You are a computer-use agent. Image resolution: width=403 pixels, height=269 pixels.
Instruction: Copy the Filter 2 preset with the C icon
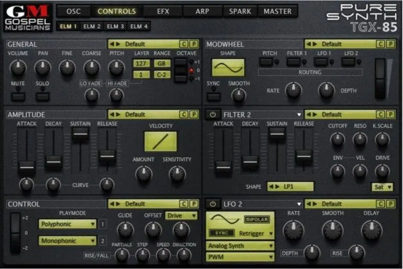coord(380,115)
